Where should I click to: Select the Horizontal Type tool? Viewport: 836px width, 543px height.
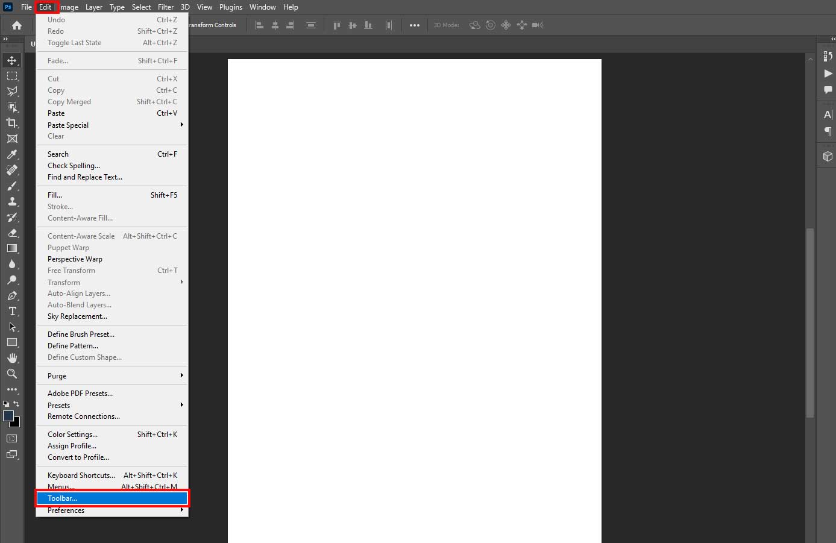[11, 311]
